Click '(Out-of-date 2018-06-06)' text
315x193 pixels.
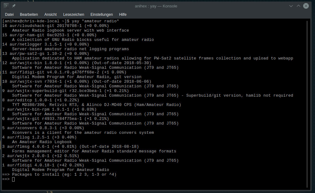pyautogui.click(x=122, y=81)
